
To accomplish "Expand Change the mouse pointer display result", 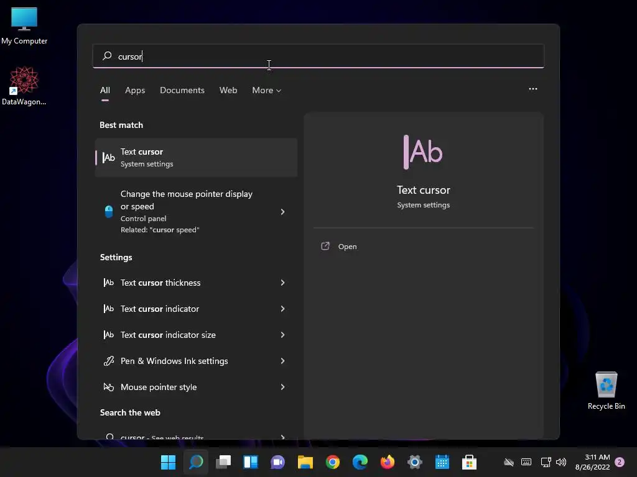I will point(283,212).
